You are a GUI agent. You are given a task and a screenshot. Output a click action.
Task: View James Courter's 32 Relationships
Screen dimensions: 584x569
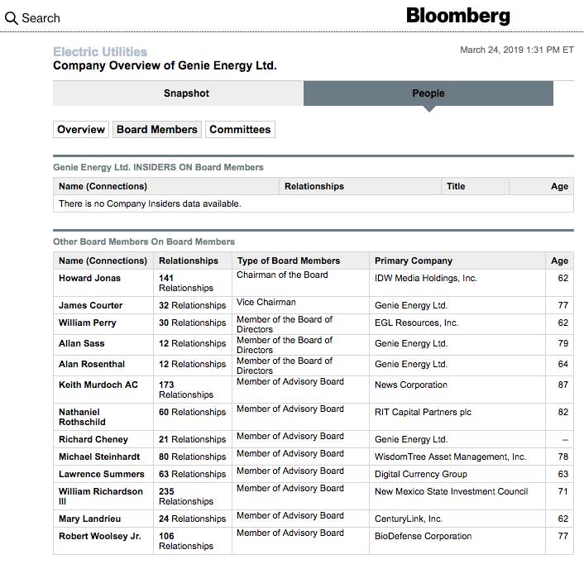point(192,305)
